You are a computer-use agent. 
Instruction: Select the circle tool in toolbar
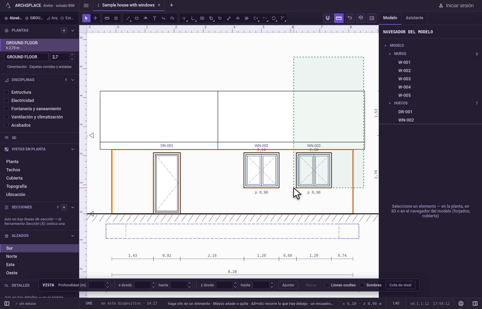(x=274, y=18)
